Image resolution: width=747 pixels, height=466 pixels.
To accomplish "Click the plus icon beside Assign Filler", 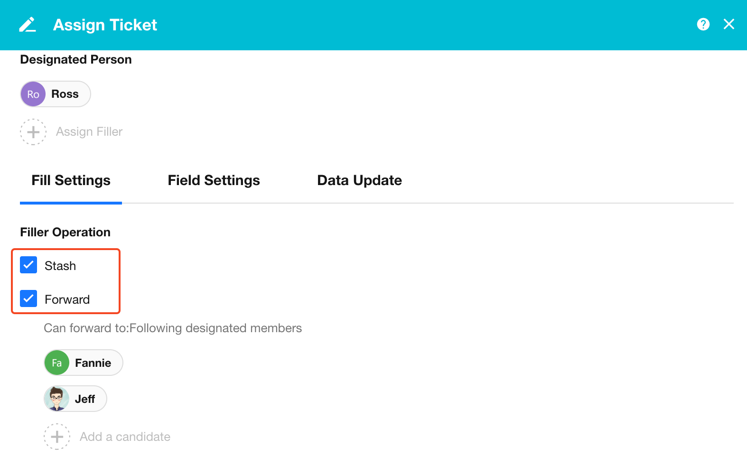I will 33,132.
